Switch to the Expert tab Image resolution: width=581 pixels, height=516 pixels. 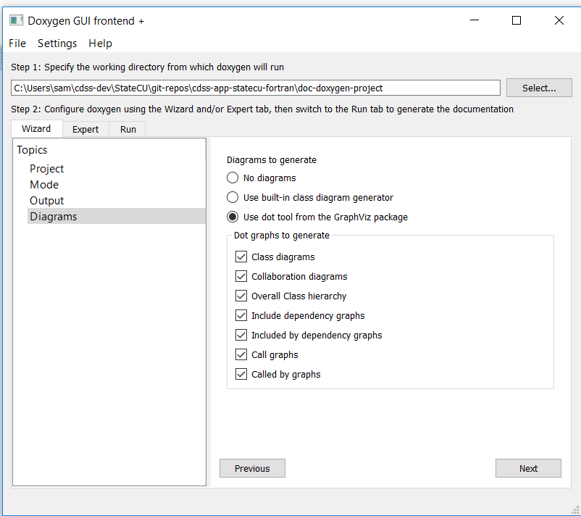pos(85,129)
